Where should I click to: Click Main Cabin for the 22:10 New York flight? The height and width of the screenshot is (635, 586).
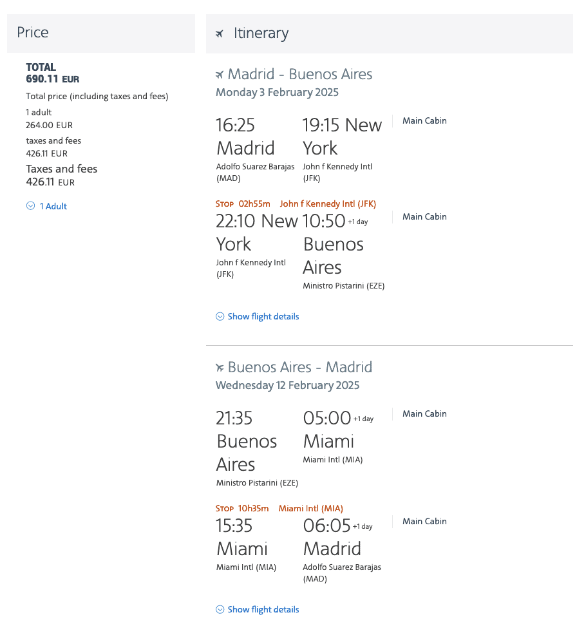tap(424, 216)
